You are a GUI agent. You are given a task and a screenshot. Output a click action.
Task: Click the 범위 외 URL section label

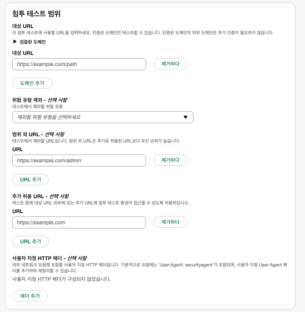point(38,134)
